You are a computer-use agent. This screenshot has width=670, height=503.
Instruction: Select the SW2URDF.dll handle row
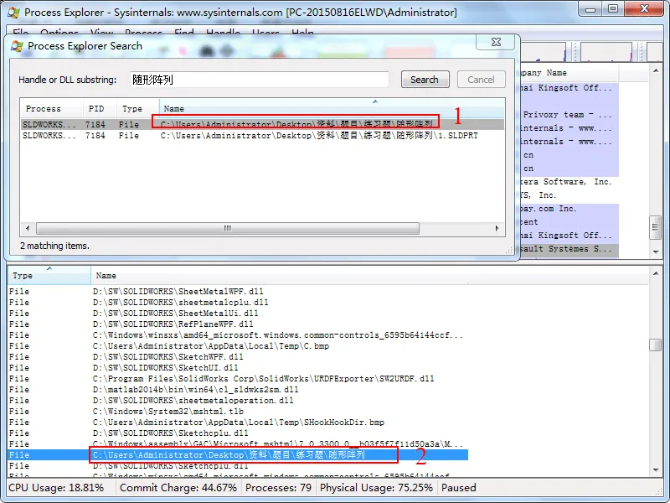point(238,379)
